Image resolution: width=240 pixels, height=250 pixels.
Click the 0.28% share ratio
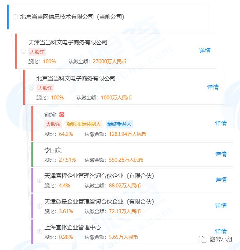click(x=66, y=237)
